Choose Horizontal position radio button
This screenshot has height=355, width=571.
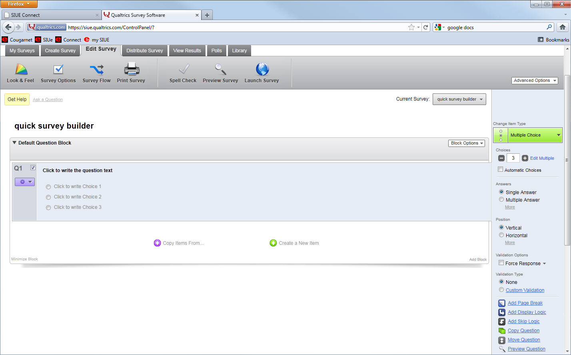tap(501, 235)
